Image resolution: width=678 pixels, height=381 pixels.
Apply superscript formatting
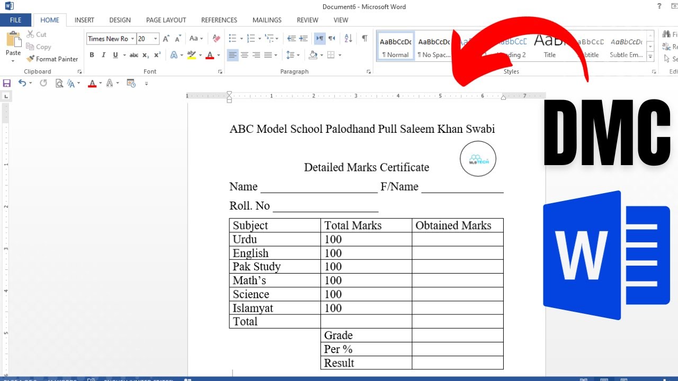(x=157, y=55)
